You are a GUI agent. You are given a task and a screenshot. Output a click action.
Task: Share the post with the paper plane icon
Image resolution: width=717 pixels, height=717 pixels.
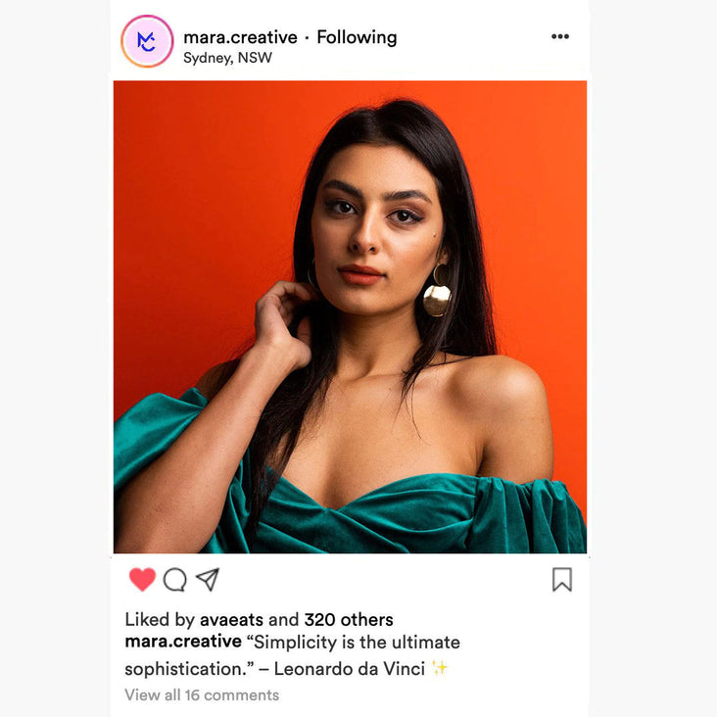click(x=208, y=579)
